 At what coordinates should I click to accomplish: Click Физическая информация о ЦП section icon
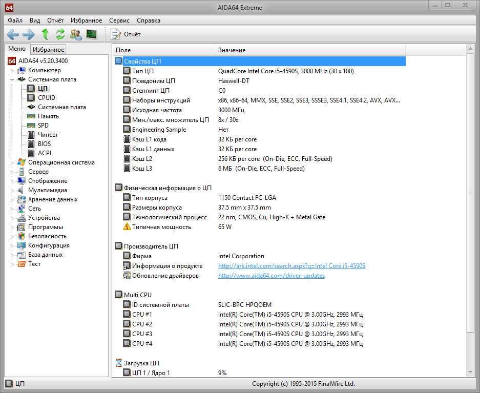[x=118, y=188]
